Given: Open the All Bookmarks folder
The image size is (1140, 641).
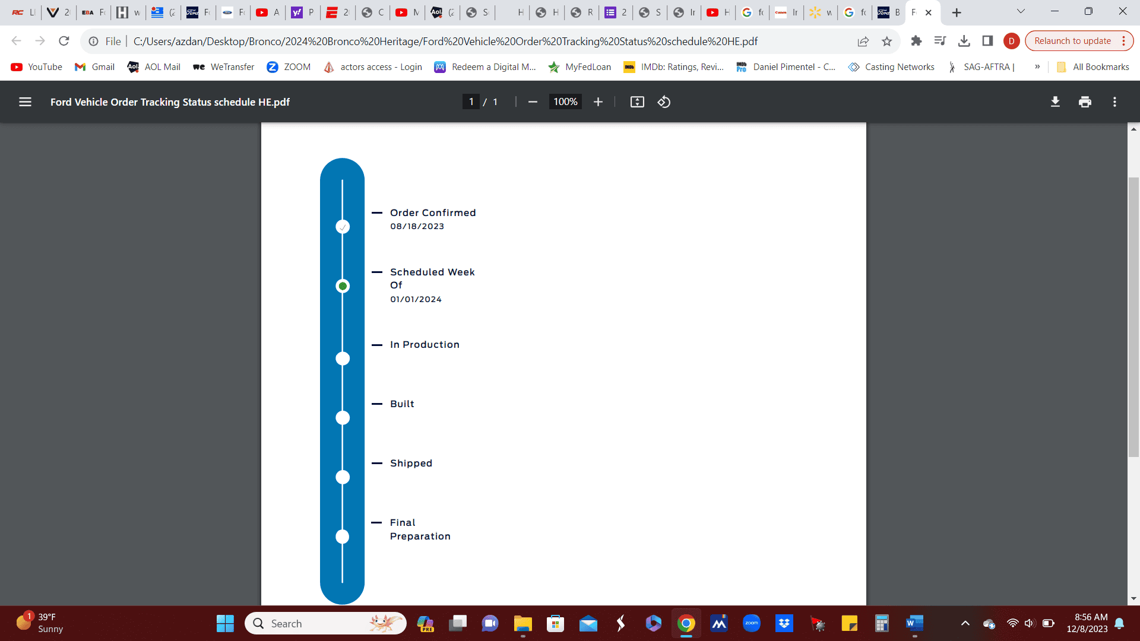Looking at the screenshot, I should coord(1093,67).
